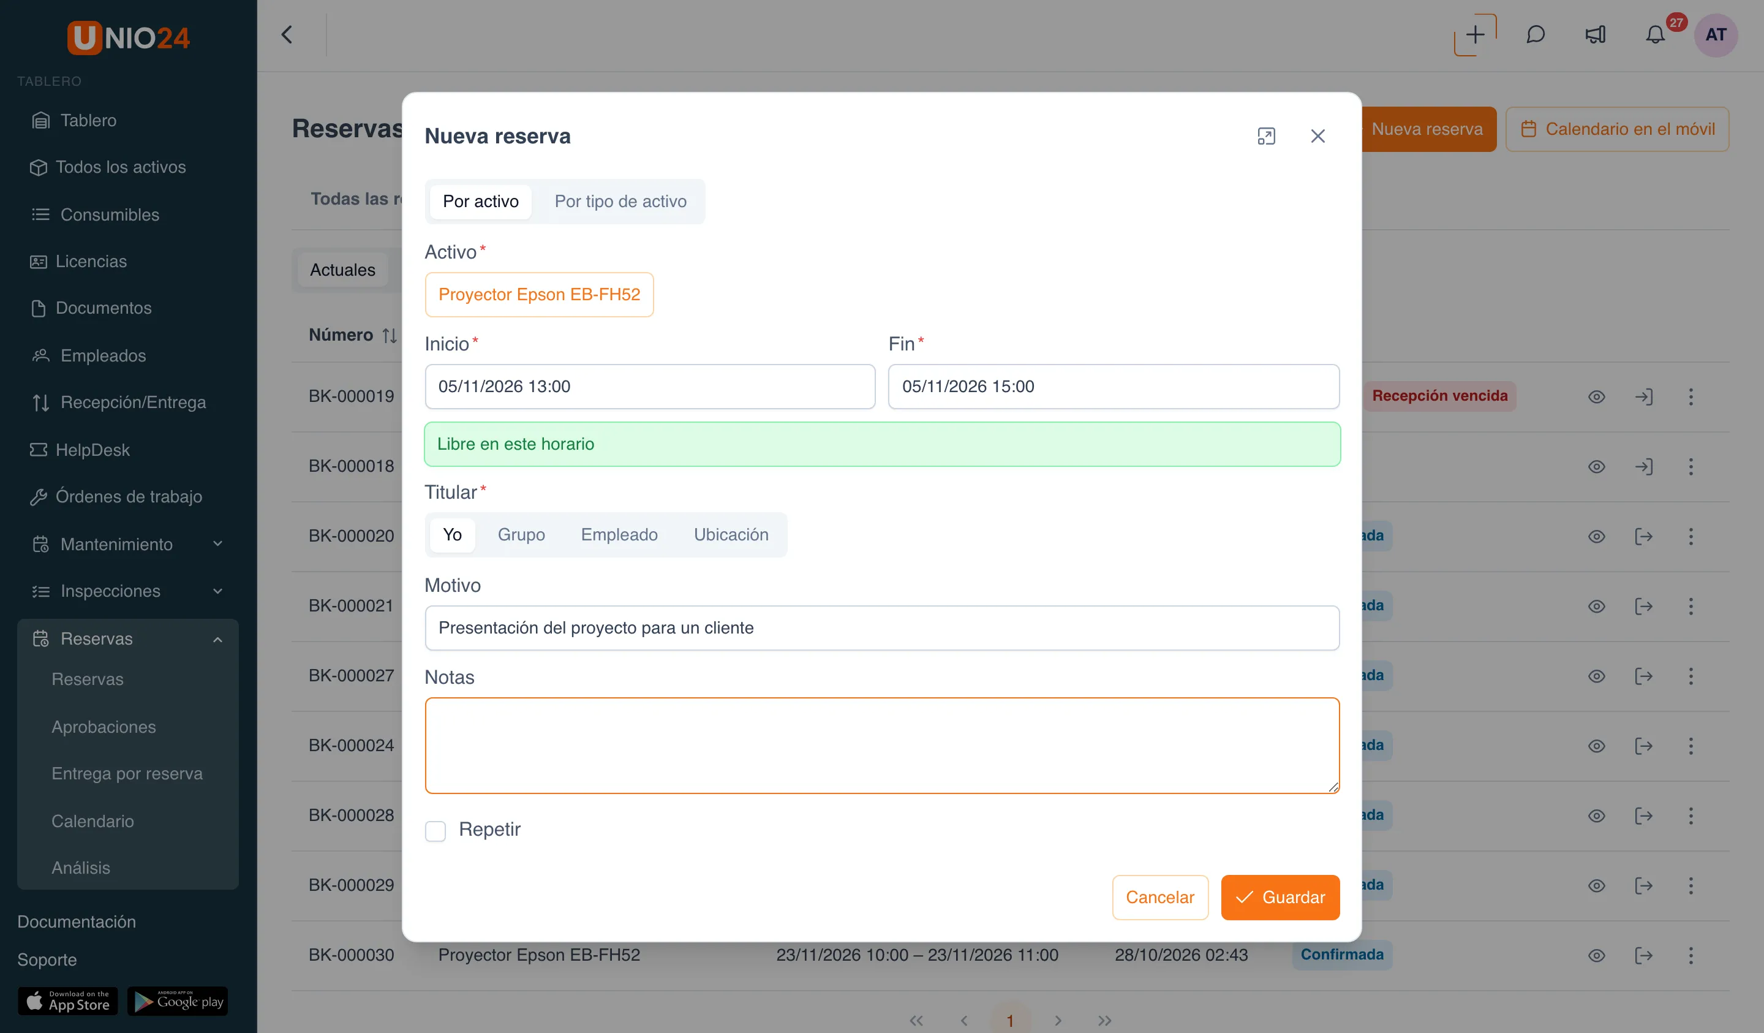
Task: Open the notifications bell with 27 badge
Action: 1655,34
